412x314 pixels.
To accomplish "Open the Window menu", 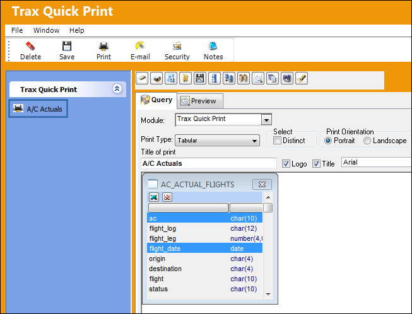I will tap(46, 30).
